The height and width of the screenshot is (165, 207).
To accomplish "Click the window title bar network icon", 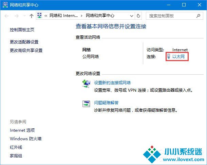I will tap(5, 5).
